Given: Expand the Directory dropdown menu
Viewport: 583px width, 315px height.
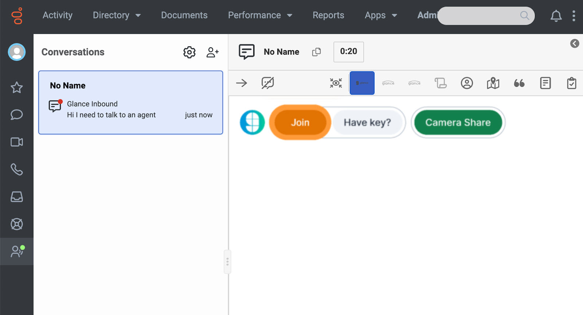Looking at the screenshot, I should click(x=117, y=15).
